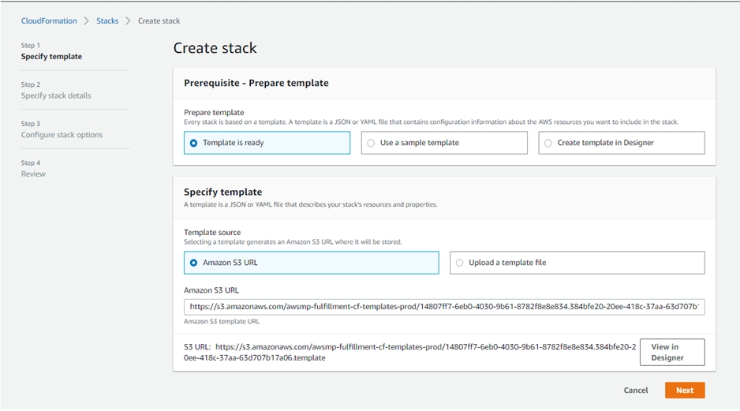The width and height of the screenshot is (740, 411).
Task: Select Amazon S3 URL as template source
Action: coord(311,263)
